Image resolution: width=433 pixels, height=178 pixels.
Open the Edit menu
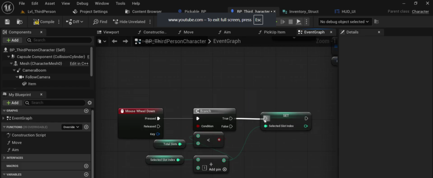click(35, 3)
